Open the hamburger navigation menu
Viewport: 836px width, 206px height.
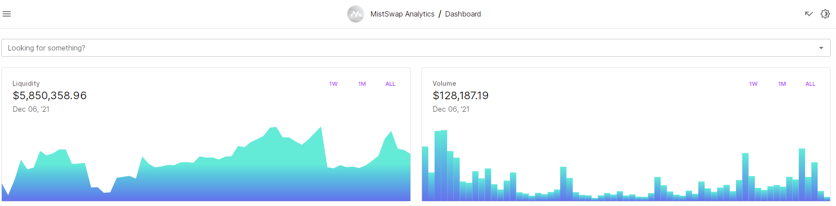coord(7,14)
